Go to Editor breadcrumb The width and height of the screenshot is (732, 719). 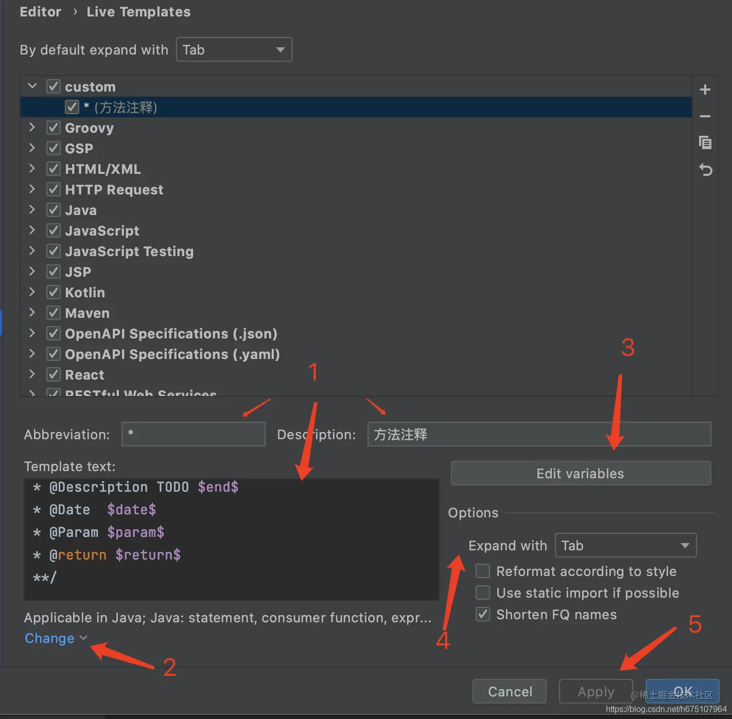point(41,12)
